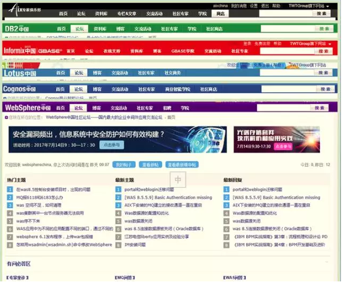Open IM安装问题 topic
Image resolution: width=342 pixels, height=283 pixels.
pos(135,245)
